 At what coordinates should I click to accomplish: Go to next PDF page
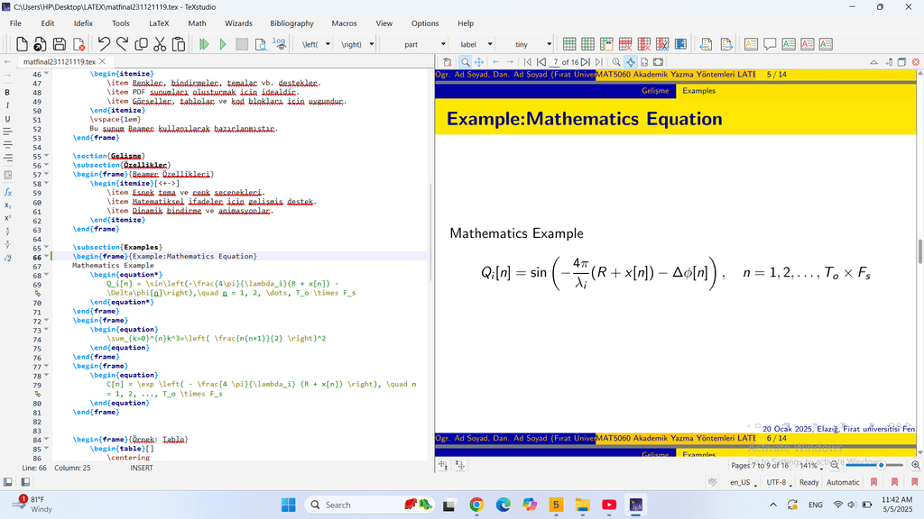click(x=585, y=62)
